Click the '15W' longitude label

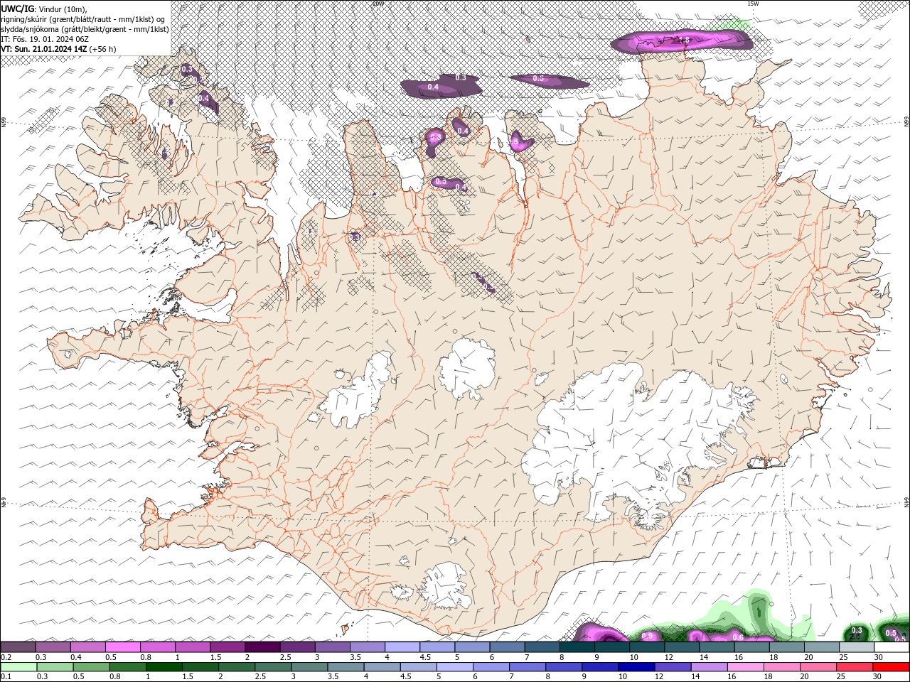(753, 4)
